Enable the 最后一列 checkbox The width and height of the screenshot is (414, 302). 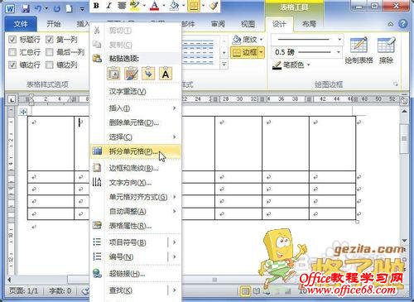click(50, 52)
